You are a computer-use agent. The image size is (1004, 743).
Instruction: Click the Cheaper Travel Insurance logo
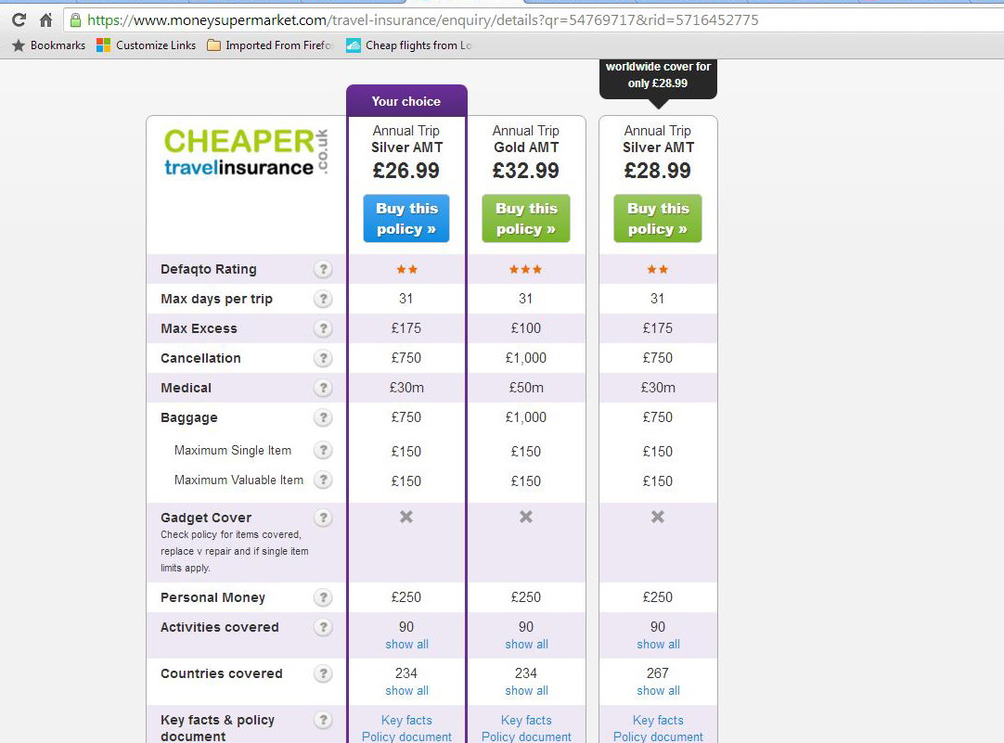pyautogui.click(x=246, y=152)
